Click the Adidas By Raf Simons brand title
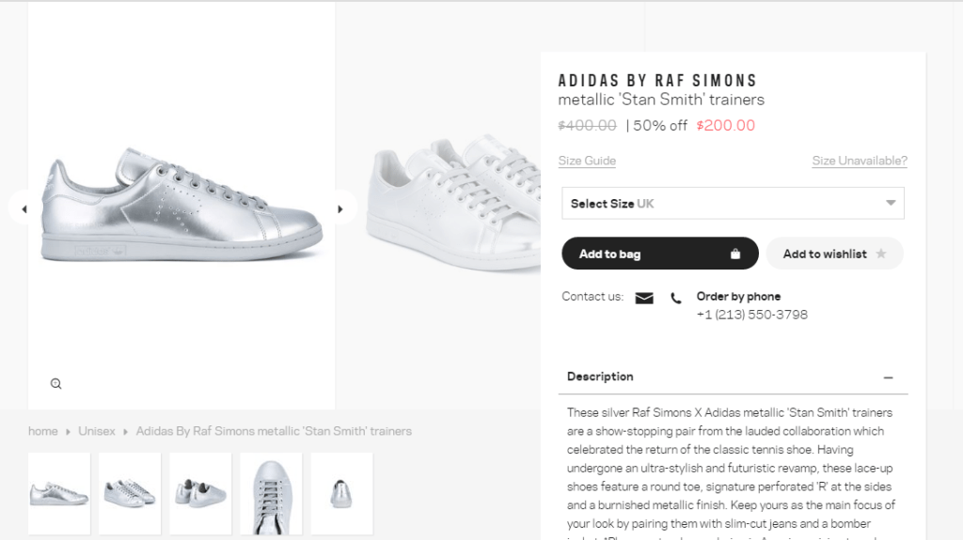The height and width of the screenshot is (540, 963). (657, 81)
